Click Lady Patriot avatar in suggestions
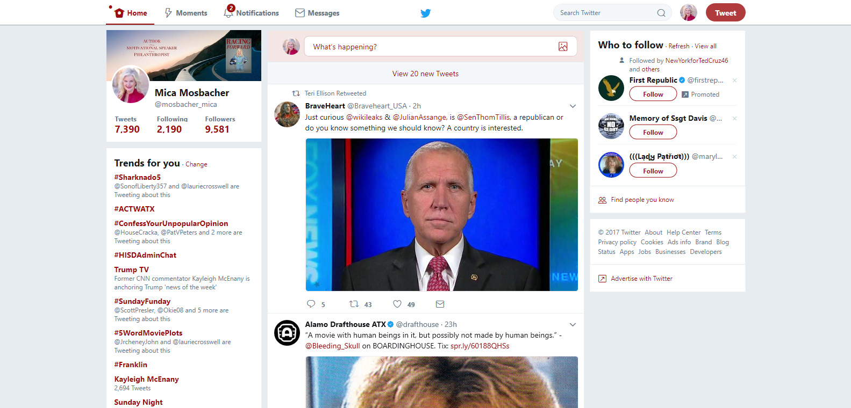The image size is (851, 408). [x=611, y=164]
